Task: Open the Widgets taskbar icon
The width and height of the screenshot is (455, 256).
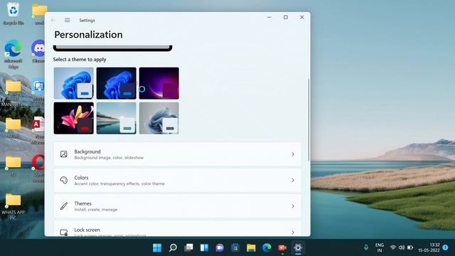Action: click(204, 247)
